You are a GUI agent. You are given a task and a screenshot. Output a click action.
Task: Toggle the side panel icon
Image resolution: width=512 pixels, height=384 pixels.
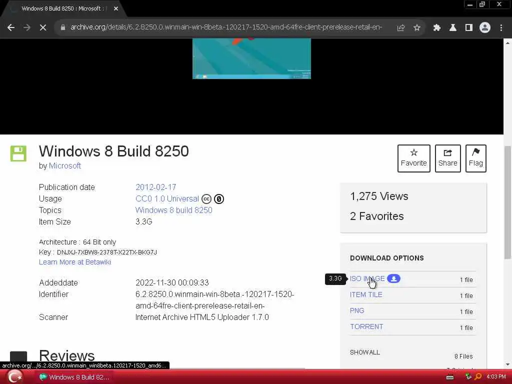click(468, 28)
